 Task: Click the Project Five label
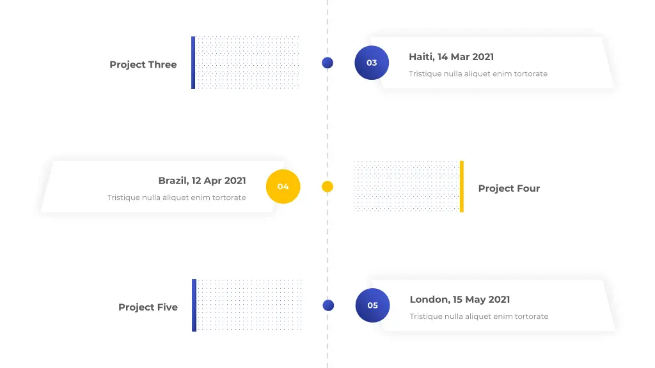(148, 307)
